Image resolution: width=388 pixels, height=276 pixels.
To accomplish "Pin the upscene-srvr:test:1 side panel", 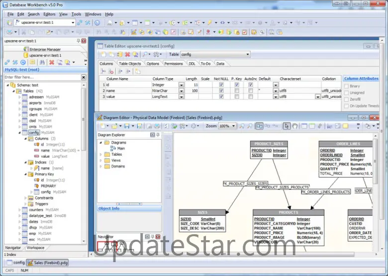I will point(79,41).
